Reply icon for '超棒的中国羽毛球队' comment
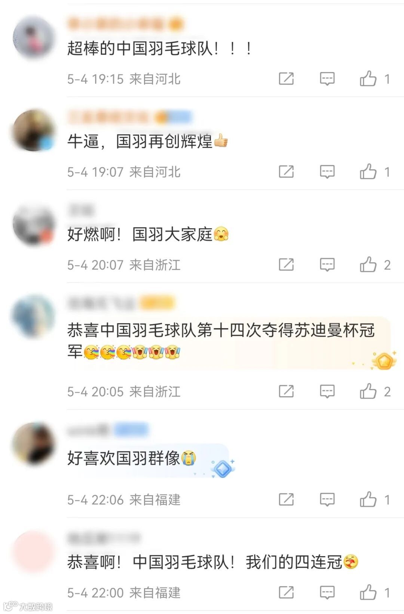The width and height of the screenshot is (404, 614). point(327,79)
